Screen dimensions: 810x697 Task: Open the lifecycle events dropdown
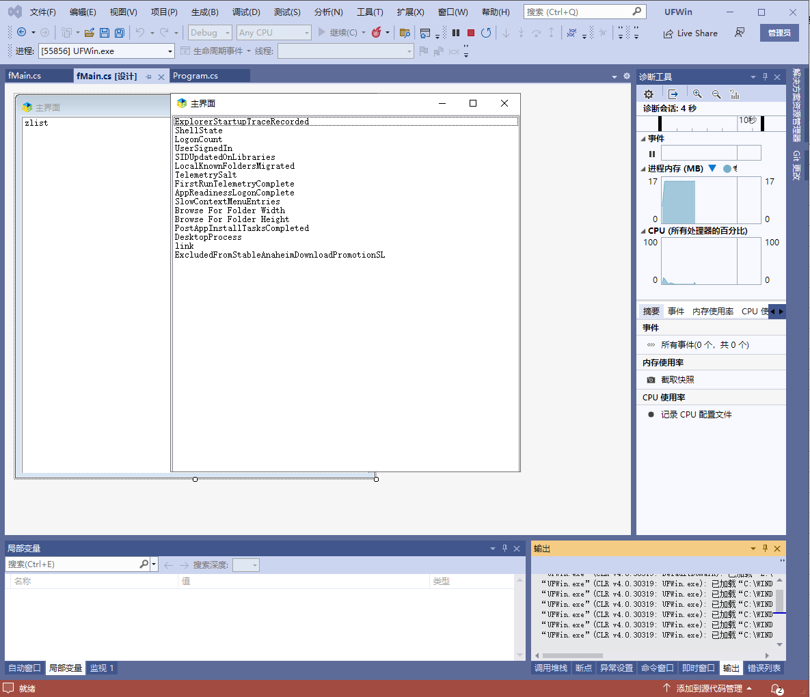[249, 51]
